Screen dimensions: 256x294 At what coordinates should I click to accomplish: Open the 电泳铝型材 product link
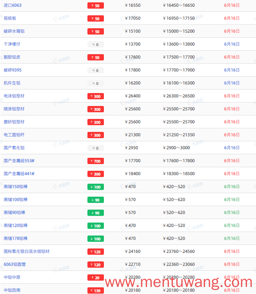coord(14,96)
